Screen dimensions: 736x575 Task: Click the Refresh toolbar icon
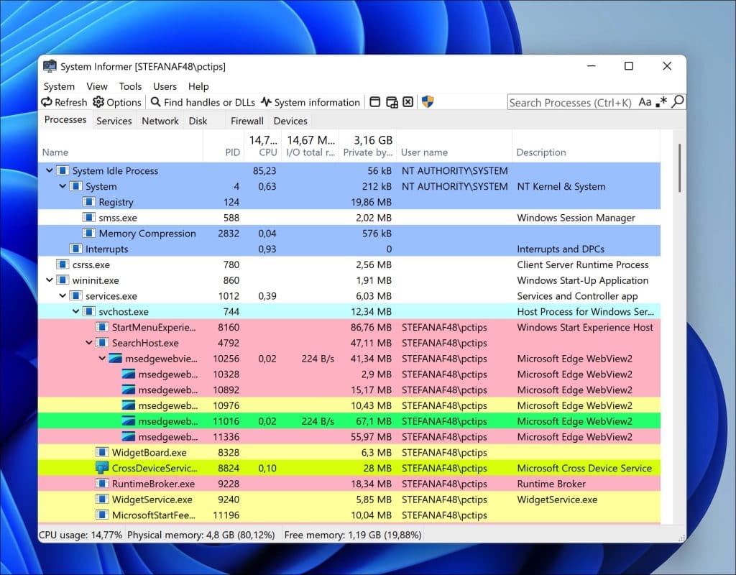tap(47, 103)
